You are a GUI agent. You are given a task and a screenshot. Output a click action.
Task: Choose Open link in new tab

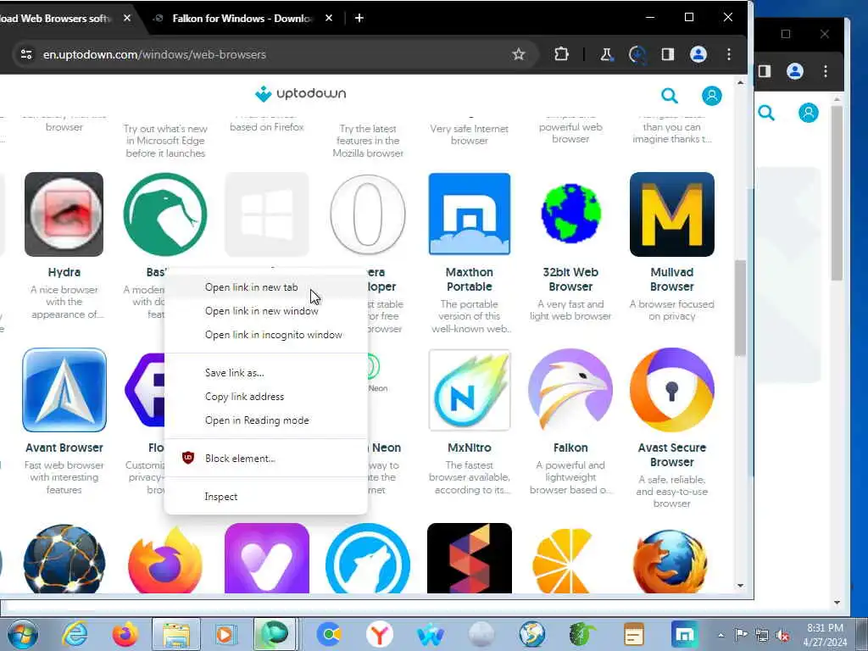[x=266, y=287]
